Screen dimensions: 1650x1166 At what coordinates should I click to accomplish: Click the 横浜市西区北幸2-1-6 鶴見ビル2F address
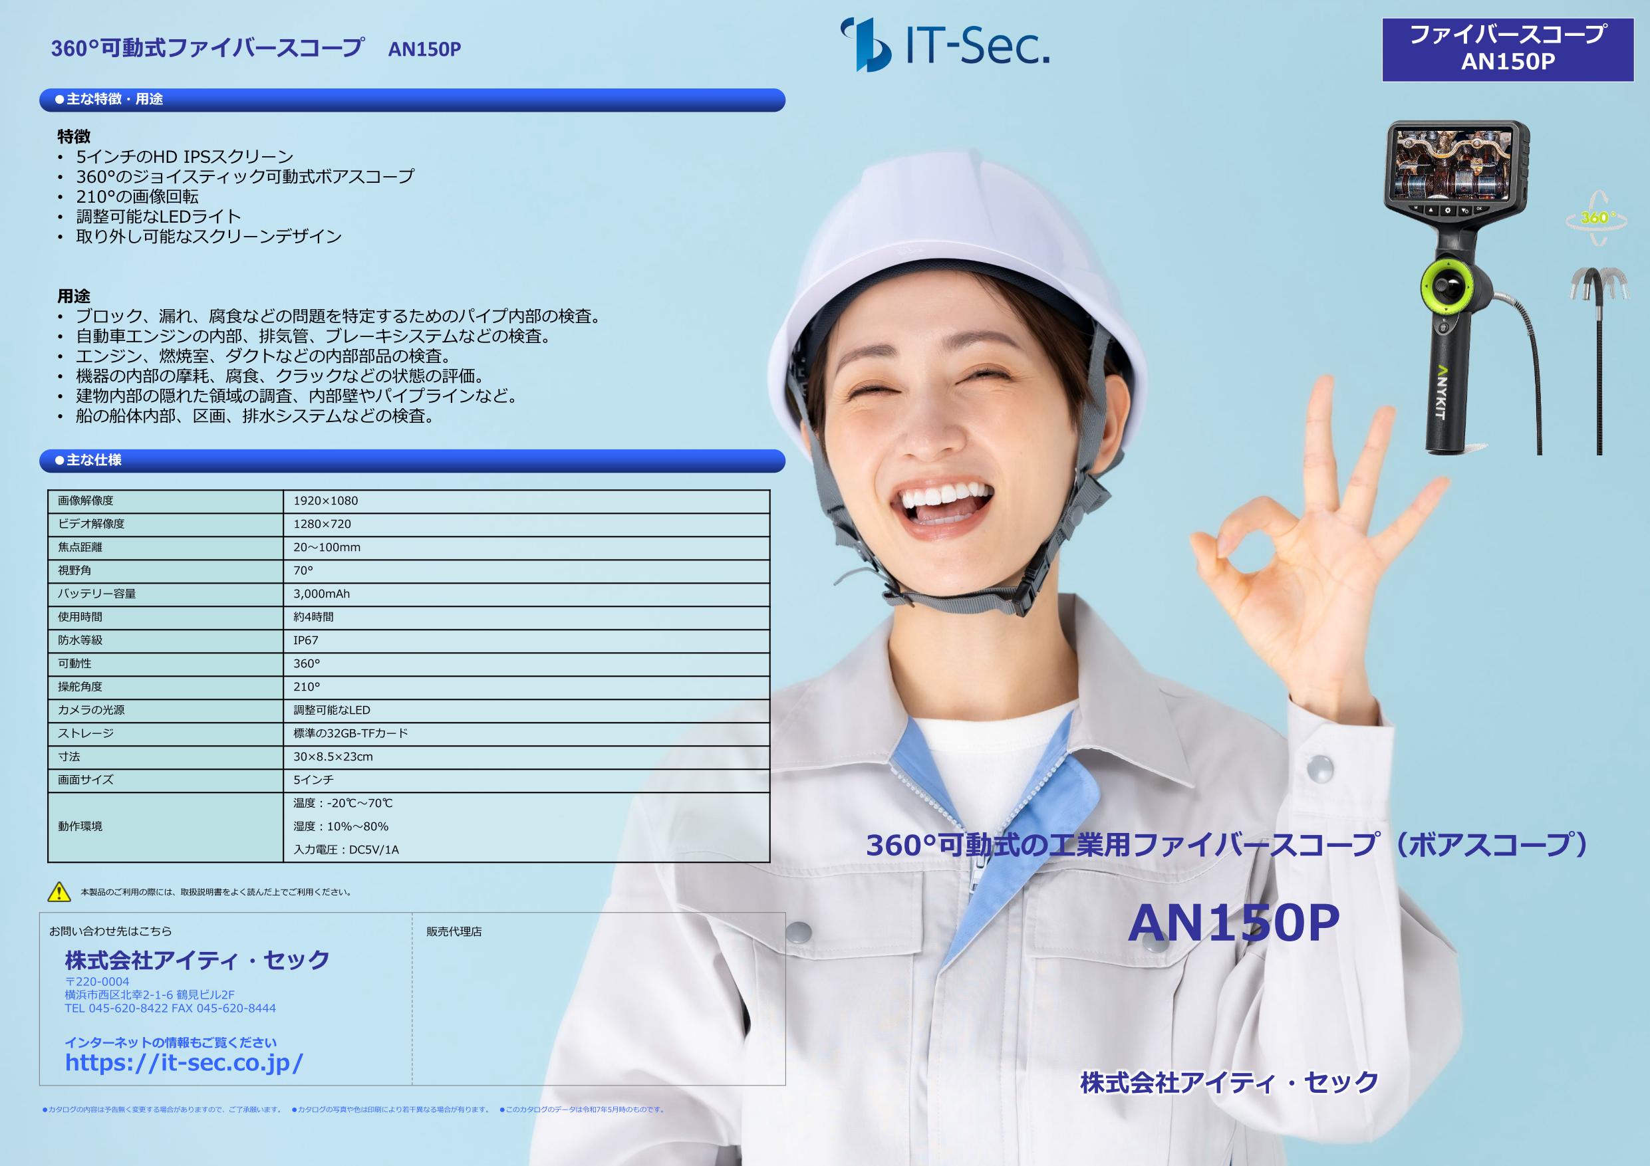click(x=150, y=995)
